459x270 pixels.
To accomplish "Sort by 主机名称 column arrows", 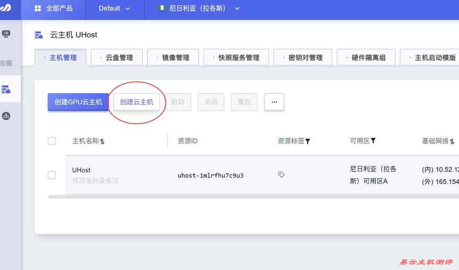I will (x=102, y=141).
